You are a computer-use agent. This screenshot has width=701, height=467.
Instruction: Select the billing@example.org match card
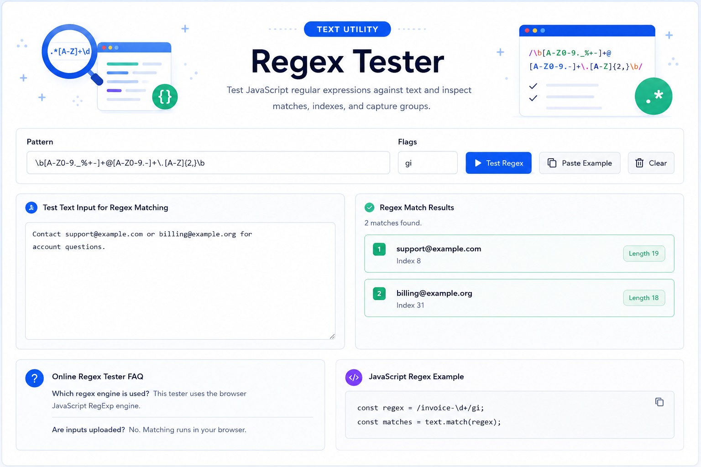[519, 298]
